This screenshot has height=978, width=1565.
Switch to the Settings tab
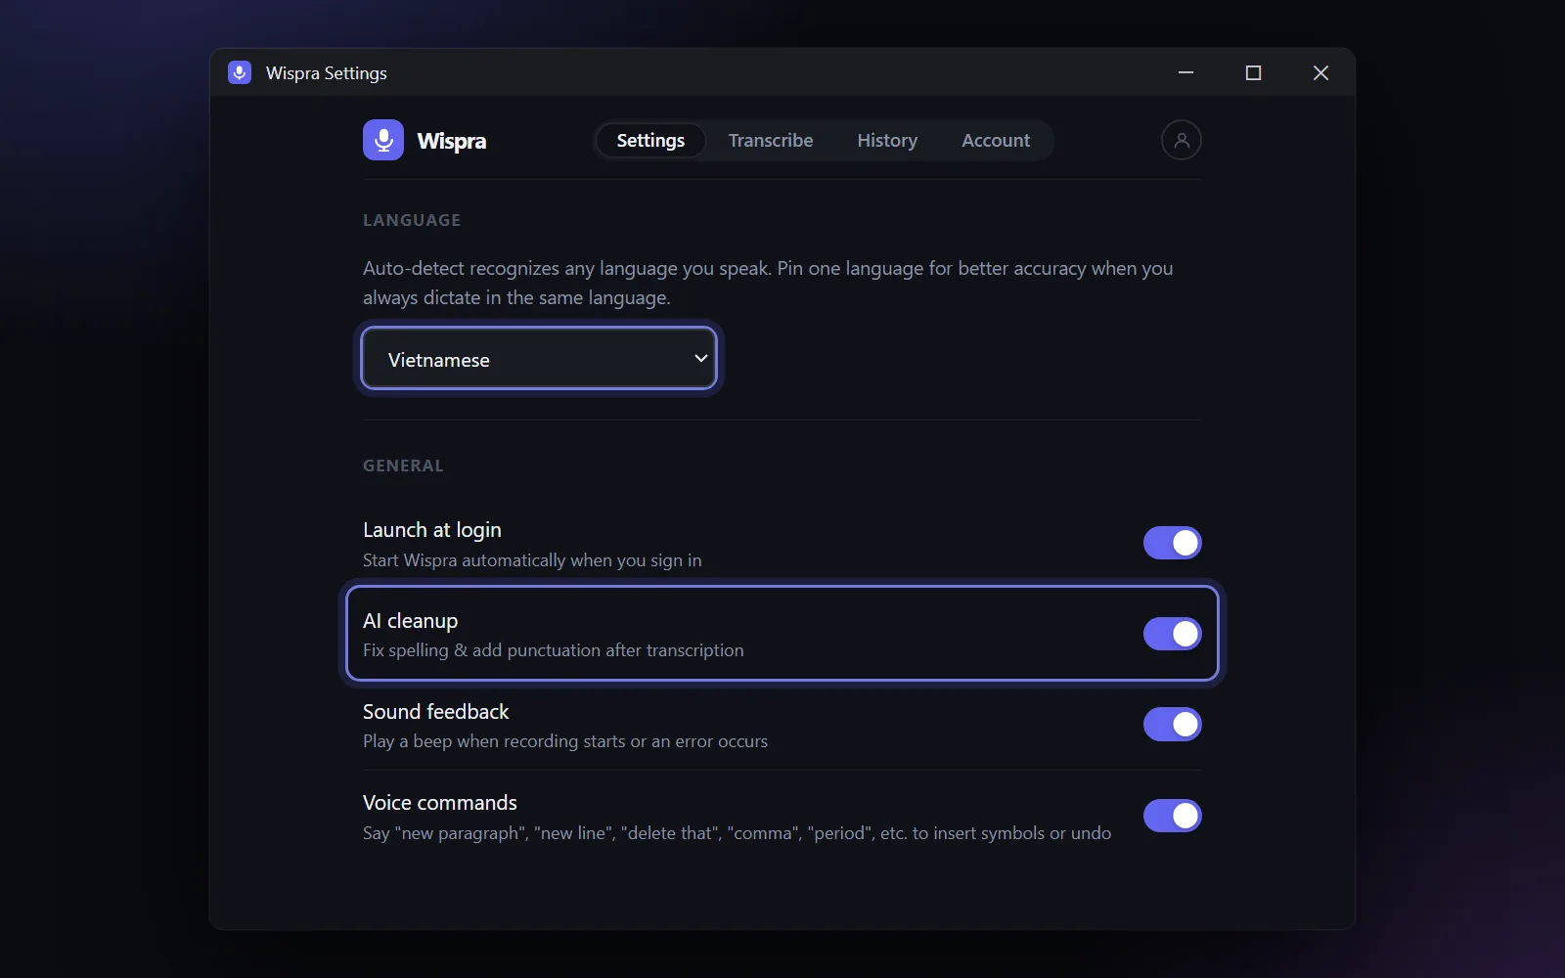coord(650,140)
